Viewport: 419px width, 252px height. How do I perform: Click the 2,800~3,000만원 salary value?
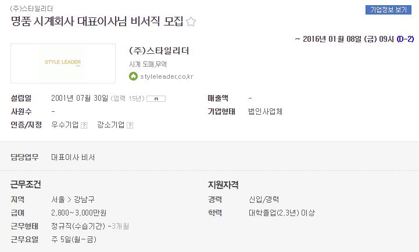pyautogui.click(x=79, y=213)
